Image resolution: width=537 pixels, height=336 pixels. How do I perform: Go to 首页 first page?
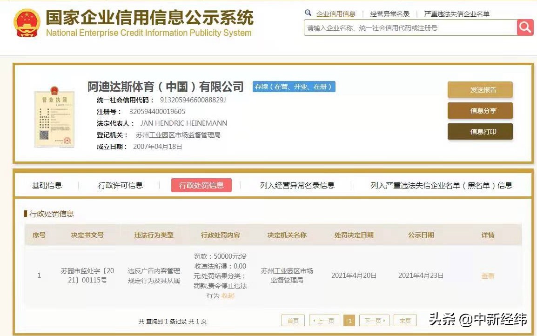pos(293,321)
